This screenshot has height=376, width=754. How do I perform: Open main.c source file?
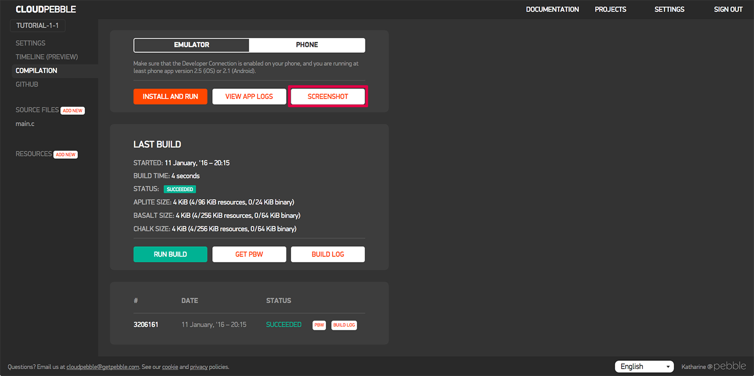pyautogui.click(x=25, y=124)
